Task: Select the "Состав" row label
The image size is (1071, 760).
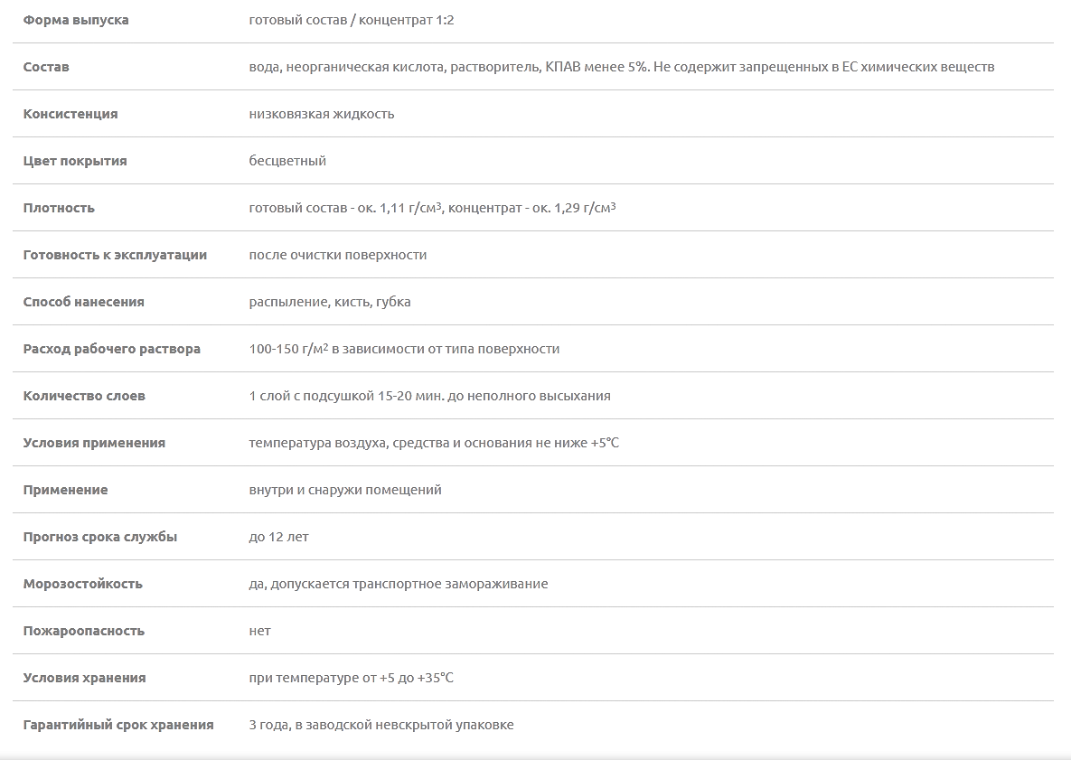Action: [46, 67]
